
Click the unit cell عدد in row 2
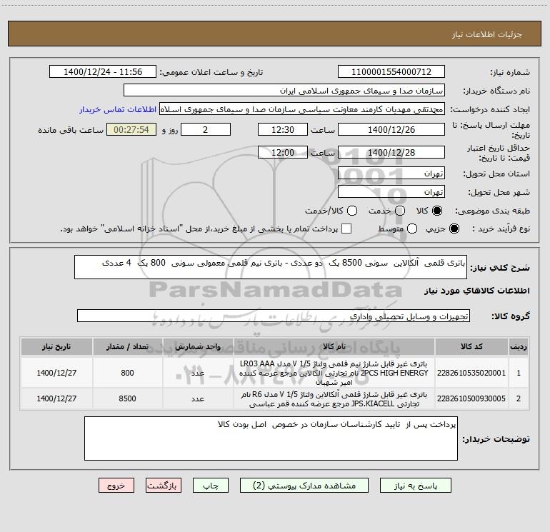click(198, 398)
